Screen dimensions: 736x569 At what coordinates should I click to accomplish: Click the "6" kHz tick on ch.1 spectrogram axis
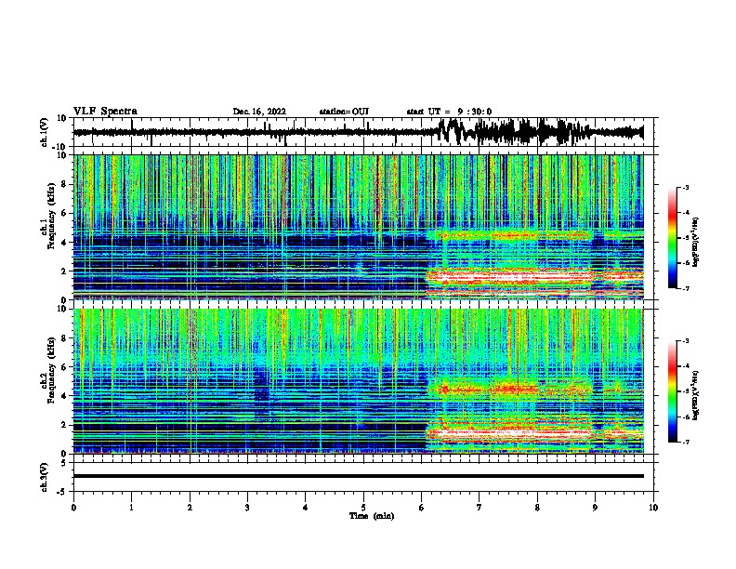click(x=64, y=214)
